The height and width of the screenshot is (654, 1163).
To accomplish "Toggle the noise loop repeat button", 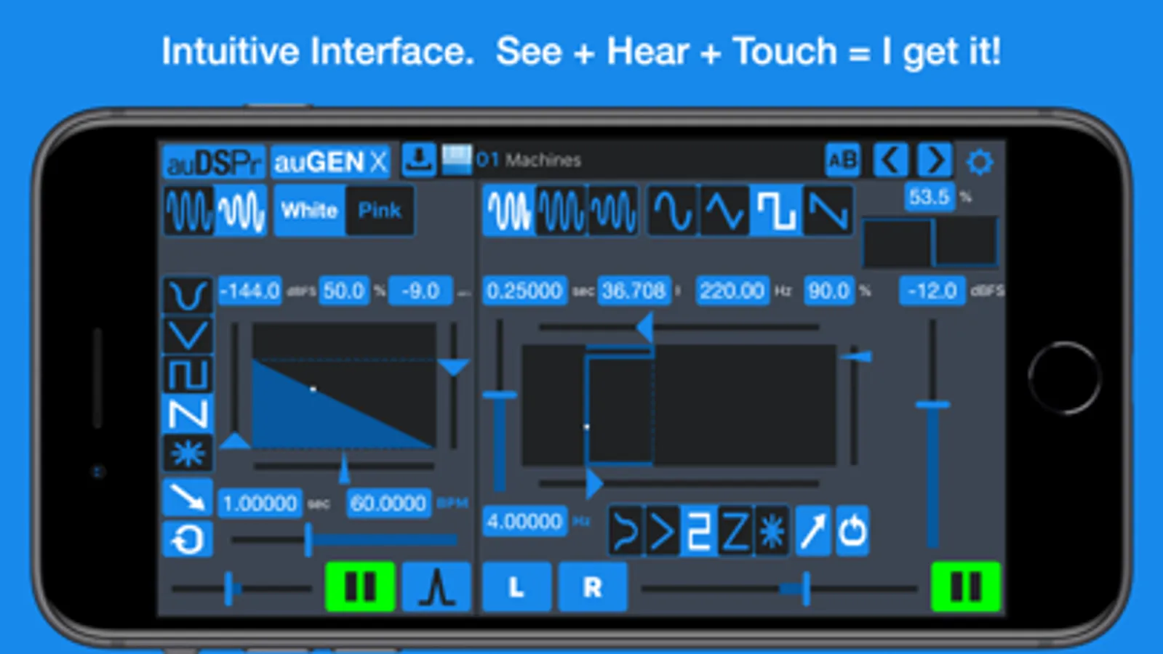I will click(x=188, y=539).
